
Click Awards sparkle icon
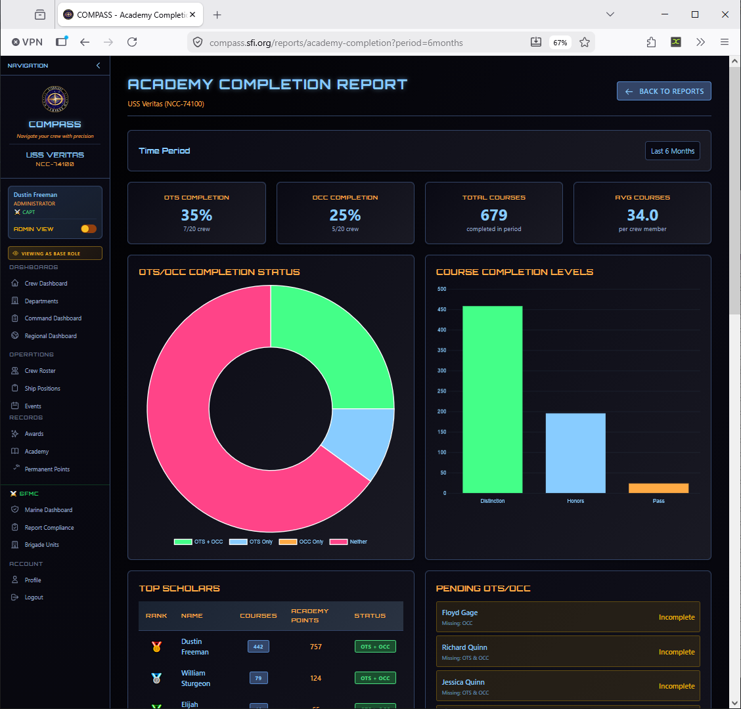point(15,434)
